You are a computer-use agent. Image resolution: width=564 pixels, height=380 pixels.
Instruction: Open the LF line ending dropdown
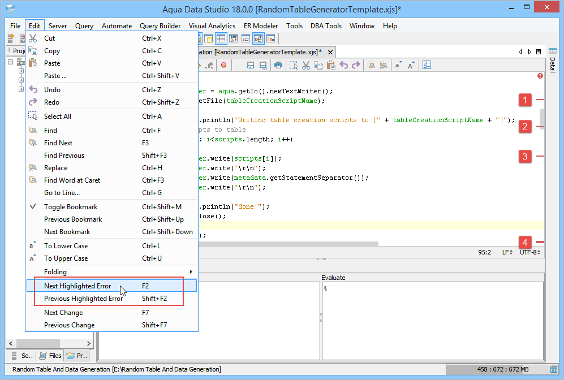click(507, 252)
